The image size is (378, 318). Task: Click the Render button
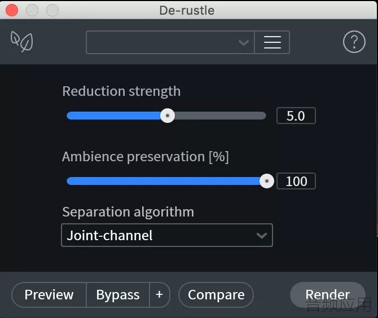328,295
